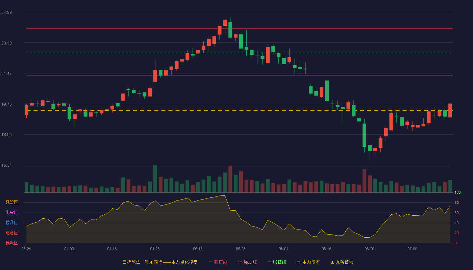Click the 05-25 date label

tap(241, 249)
